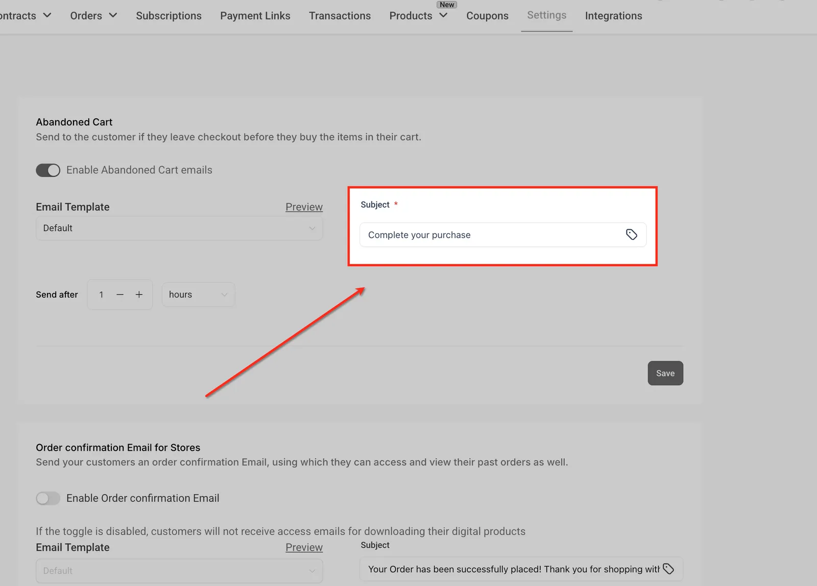Click the Complete your purchase subject field
Screen dimensions: 817x586
[x=503, y=235]
